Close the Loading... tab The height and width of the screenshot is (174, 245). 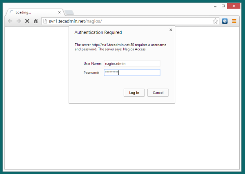point(60,12)
